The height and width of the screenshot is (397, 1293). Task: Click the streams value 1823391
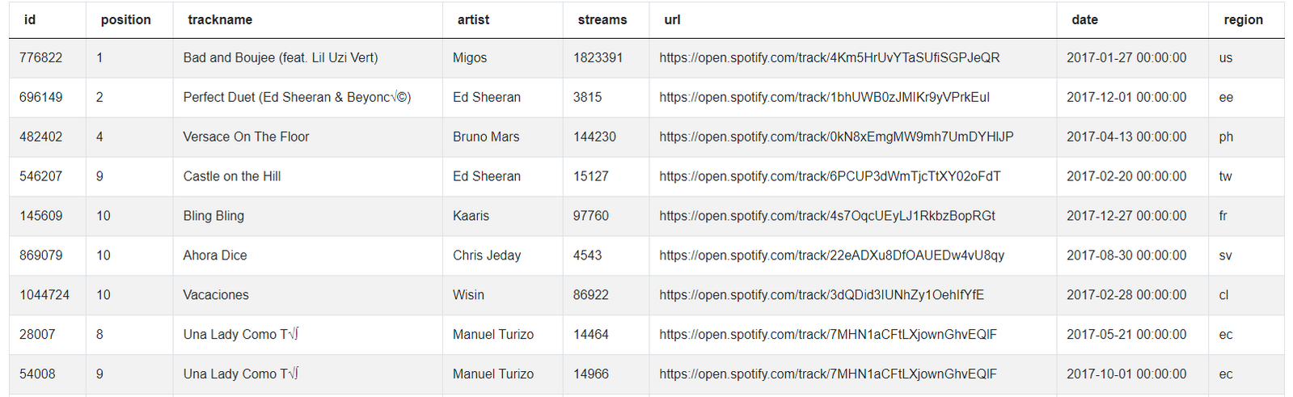pyautogui.click(x=598, y=57)
